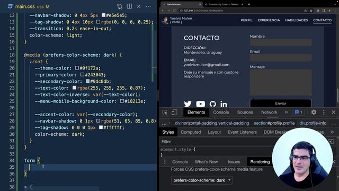Open the prefers-color-scheme dark dropdown
The width and height of the screenshot is (339, 191).
(x=201, y=180)
